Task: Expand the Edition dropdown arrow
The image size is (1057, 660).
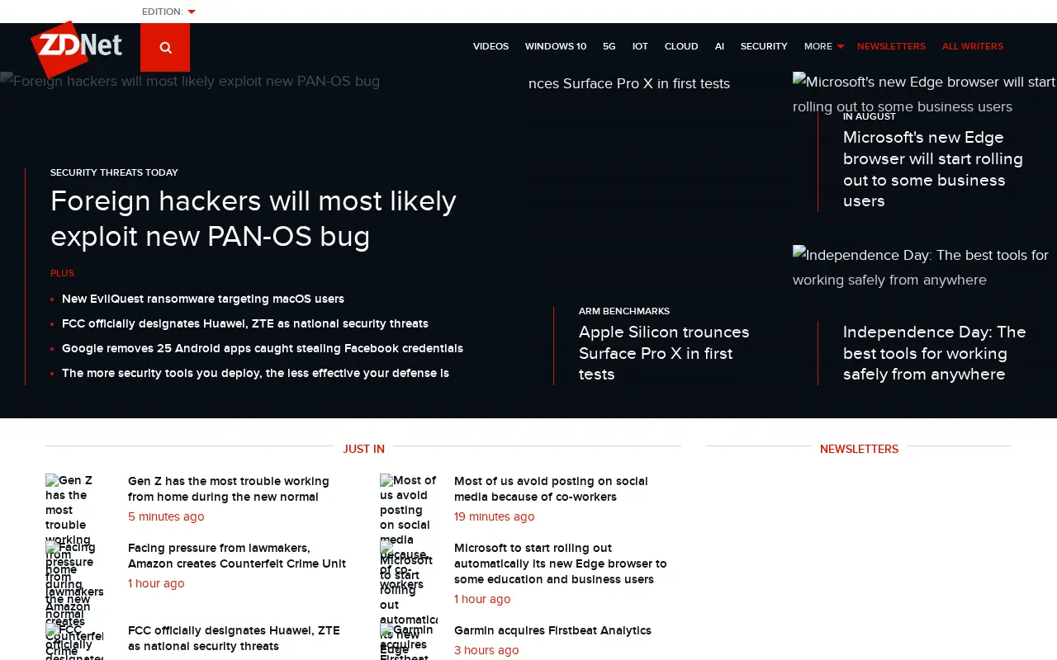Action: (x=192, y=12)
